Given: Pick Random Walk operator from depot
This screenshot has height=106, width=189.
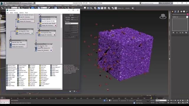Looking at the screenshot, I should click(11, 77).
